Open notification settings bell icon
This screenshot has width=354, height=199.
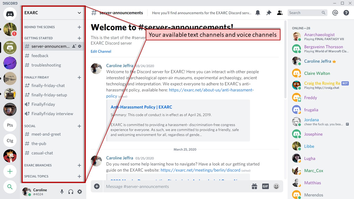pyautogui.click(x=258, y=13)
